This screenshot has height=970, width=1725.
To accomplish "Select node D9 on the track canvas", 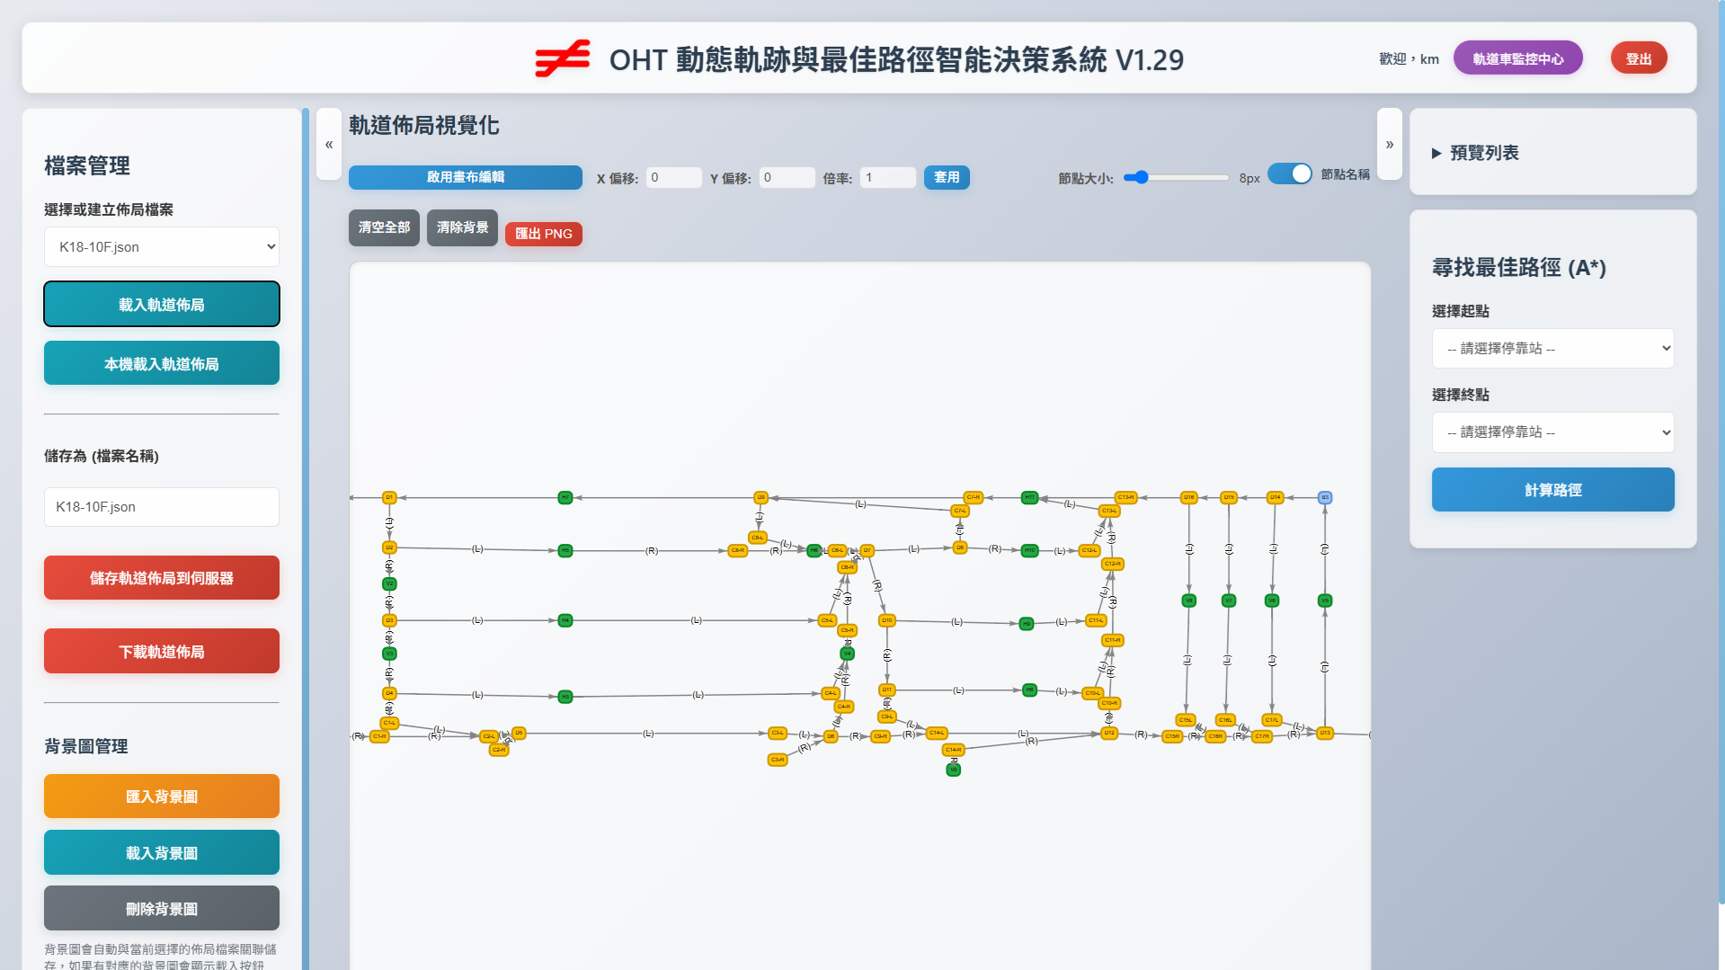I will [761, 497].
